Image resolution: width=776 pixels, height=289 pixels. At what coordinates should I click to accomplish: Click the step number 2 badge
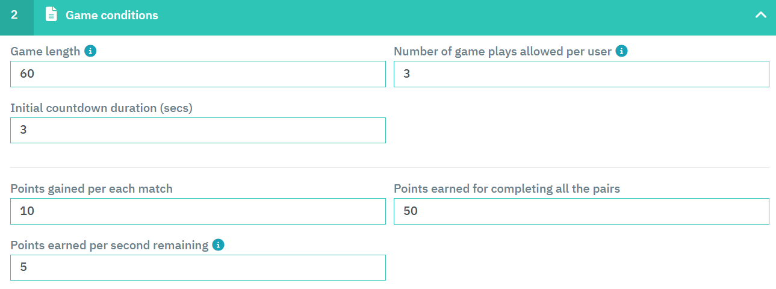click(x=14, y=15)
